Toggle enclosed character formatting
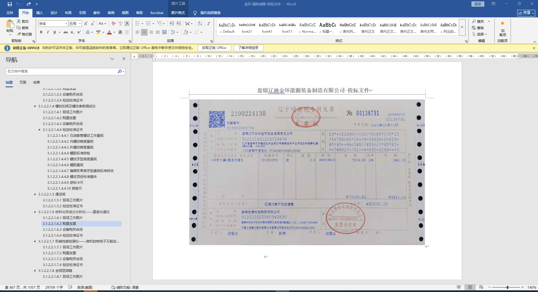Viewport: 538px width, 292px height. click(127, 32)
